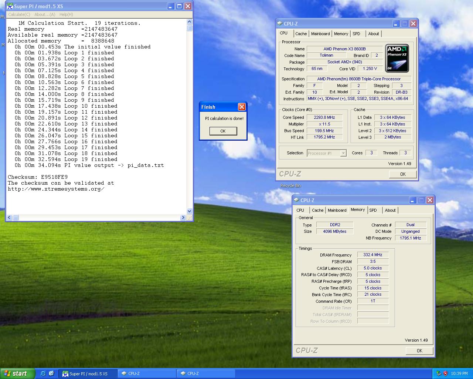Click the Core Speed value 2293.8 MHz
This screenshot has height=379, width=473.
(x=324, y=117)
